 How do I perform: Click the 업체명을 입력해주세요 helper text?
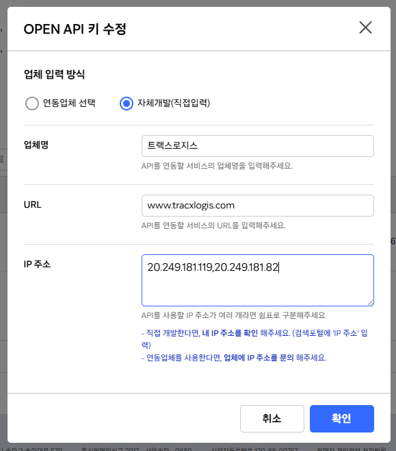[217, 166]
